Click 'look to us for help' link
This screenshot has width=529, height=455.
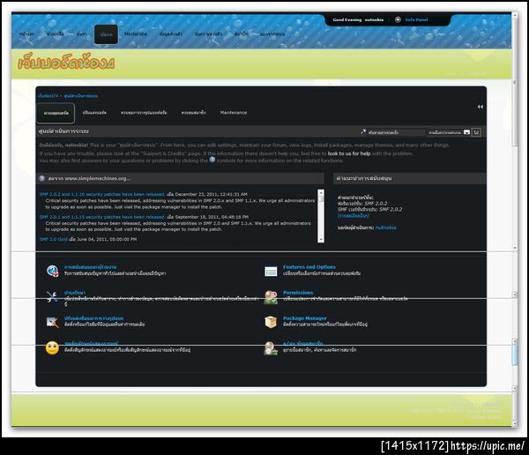(349, 153)
